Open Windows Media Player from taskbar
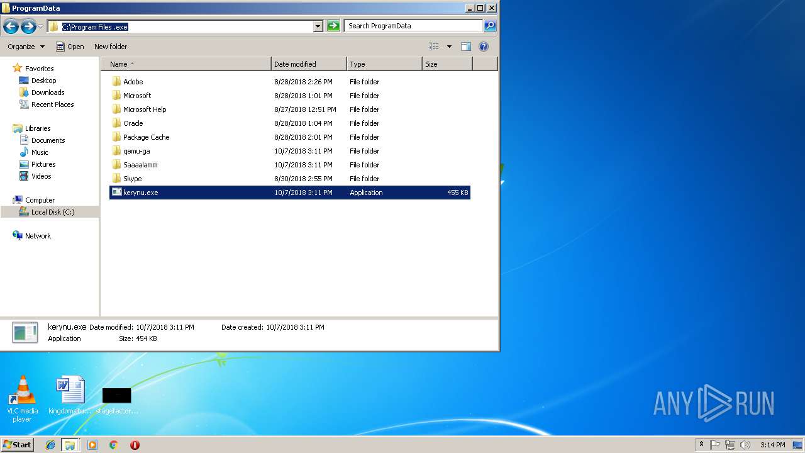805x453 pixels. coord(92,445)
